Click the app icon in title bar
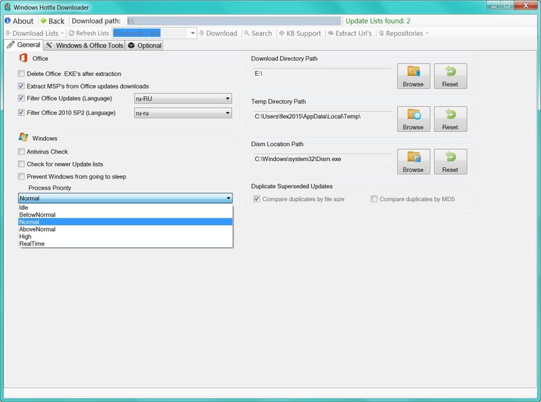Screen dimensions: 541x402 click(x=7, y=7)
